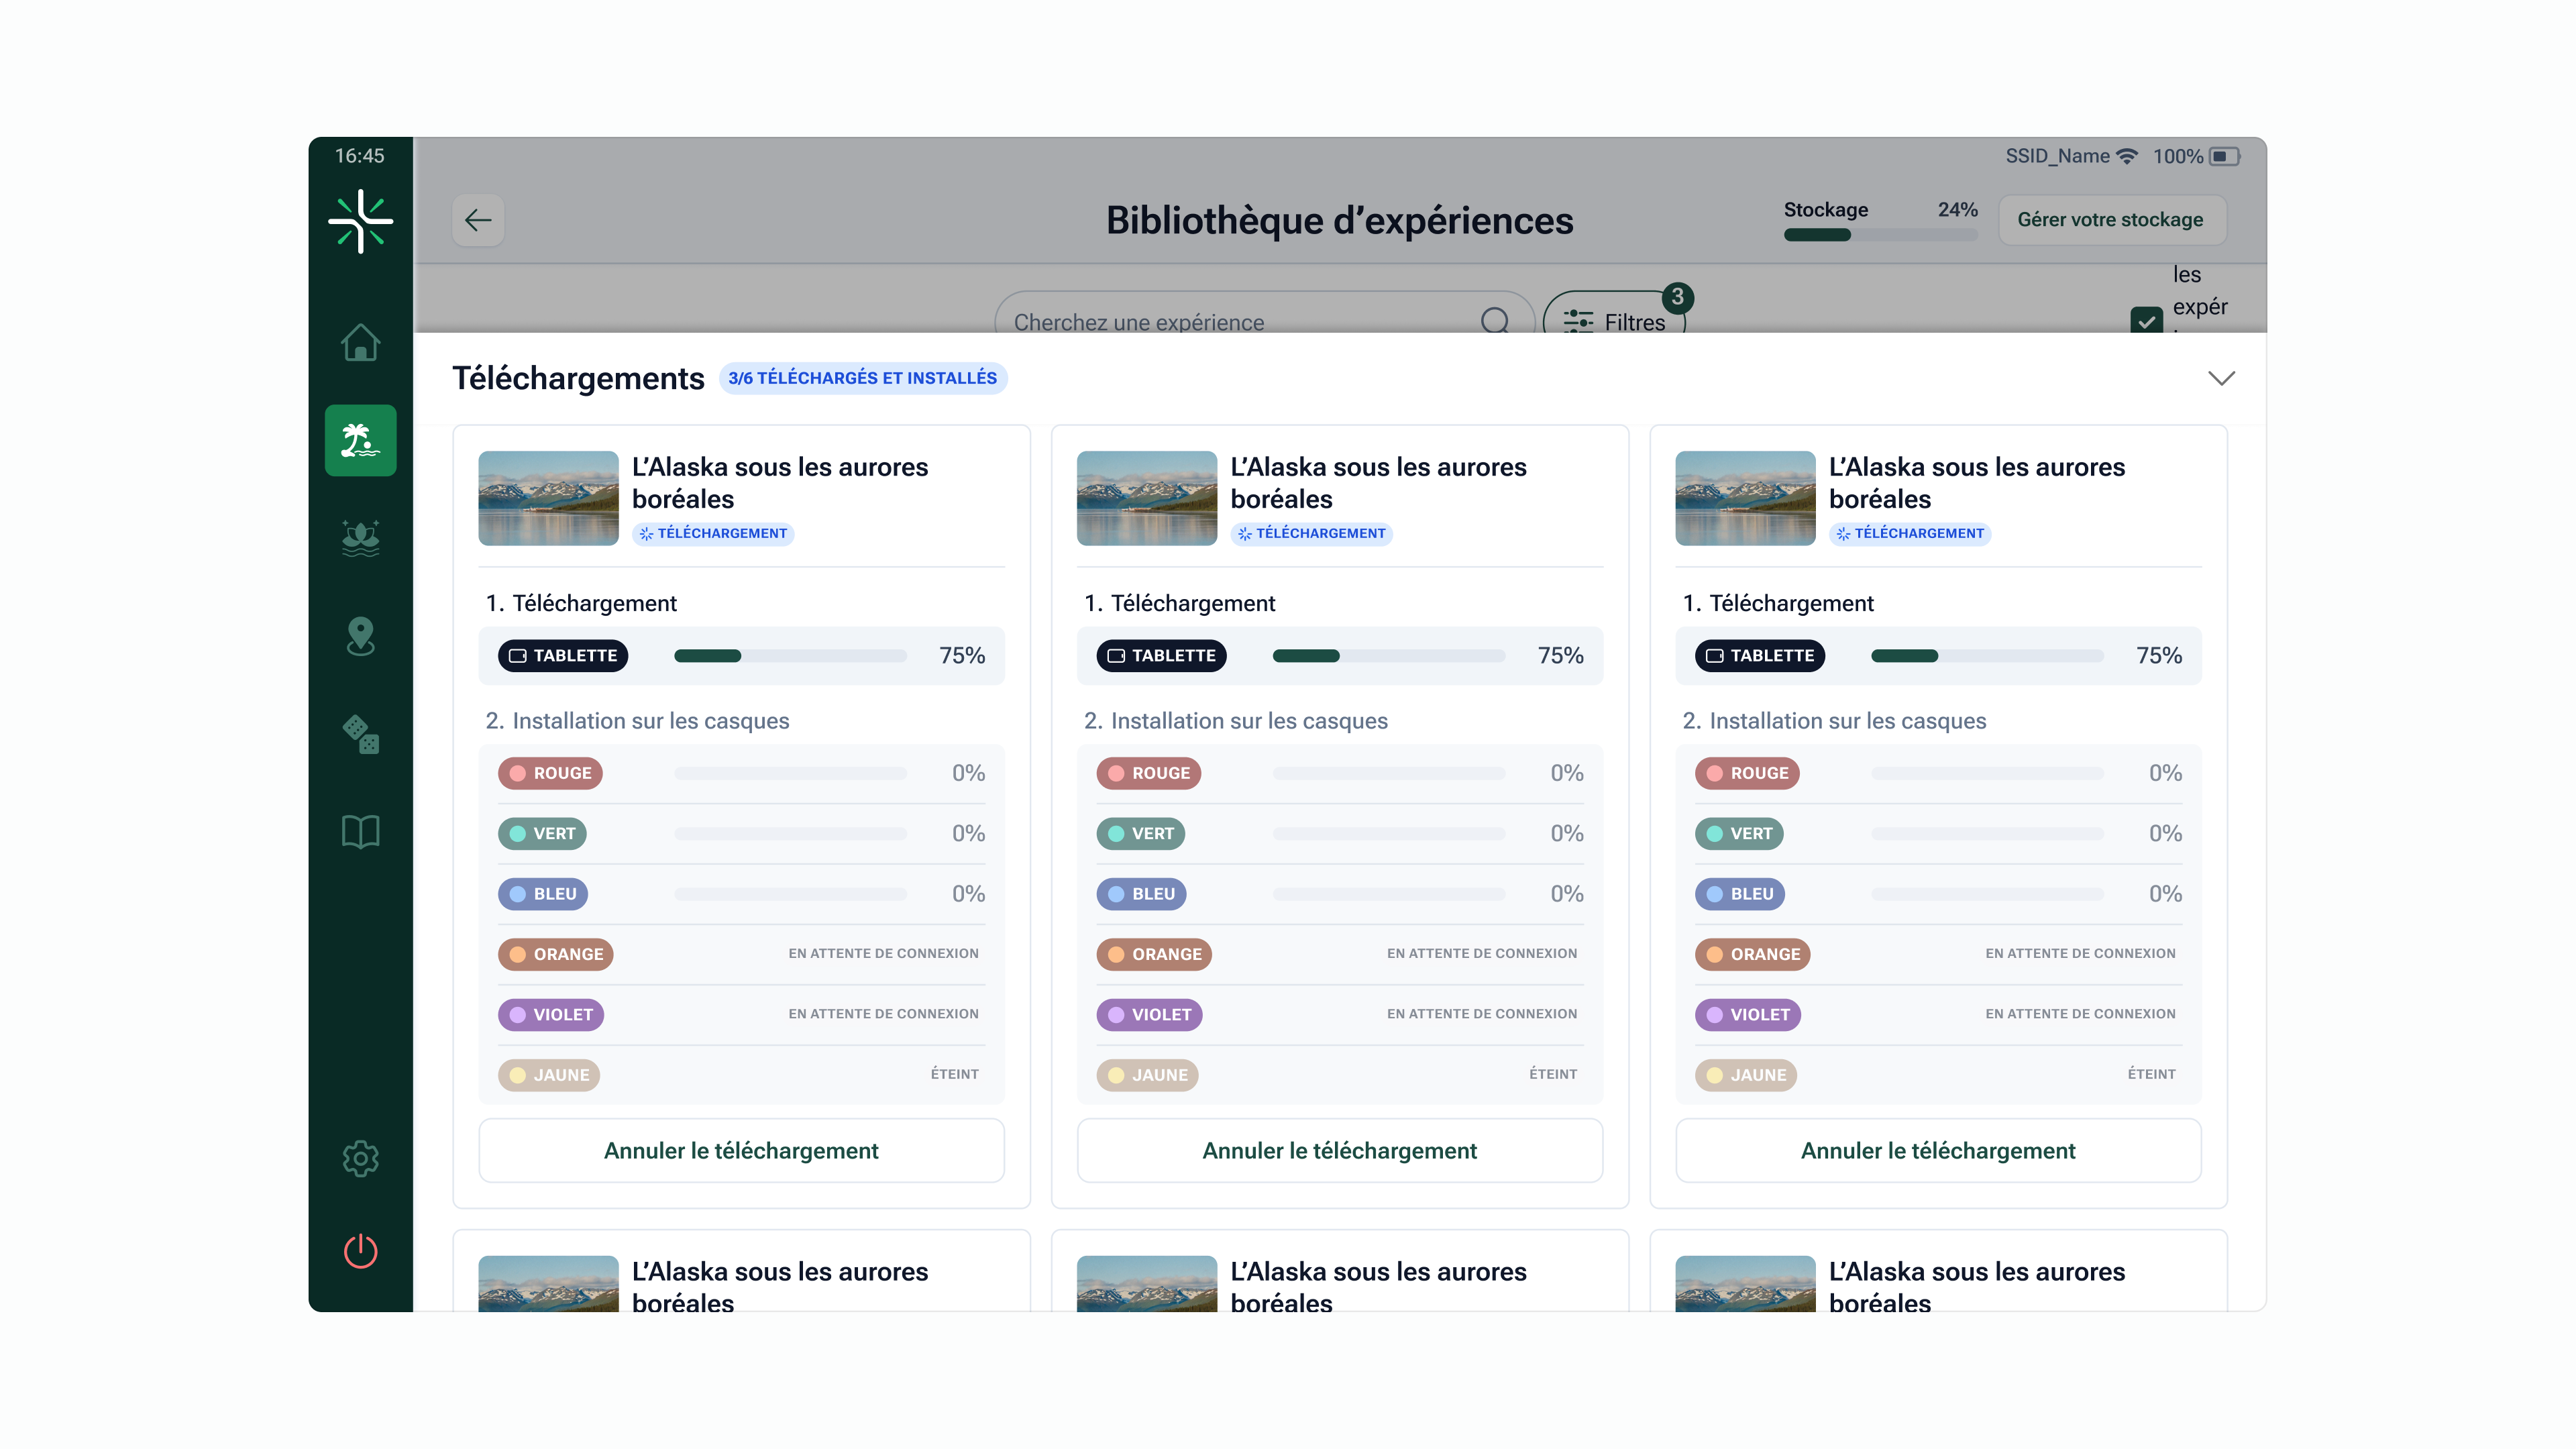Click Gérer votre stockage button

coord(2110,220)
